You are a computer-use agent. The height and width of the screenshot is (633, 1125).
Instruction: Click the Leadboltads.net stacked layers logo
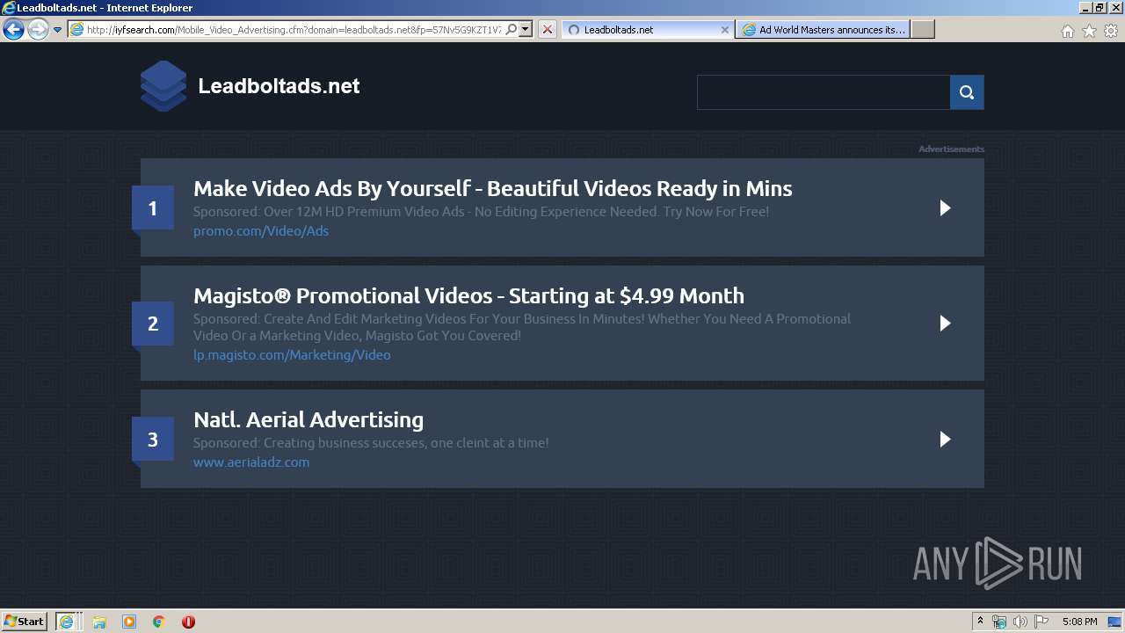163,86
